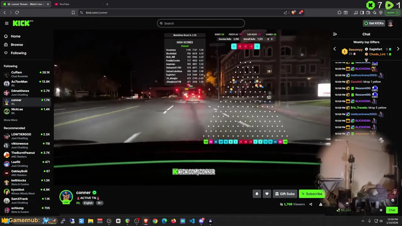The height and width of the screenshot is (226, 402).
Task: Click the Brave VPN shield icon
Action: tap(381, 13)
